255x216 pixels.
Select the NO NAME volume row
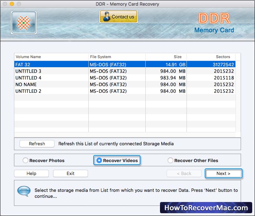point(125,84)
